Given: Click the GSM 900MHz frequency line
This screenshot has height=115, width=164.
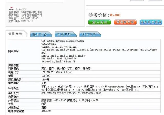Looking at the screenshot, I should click(63, 41).
